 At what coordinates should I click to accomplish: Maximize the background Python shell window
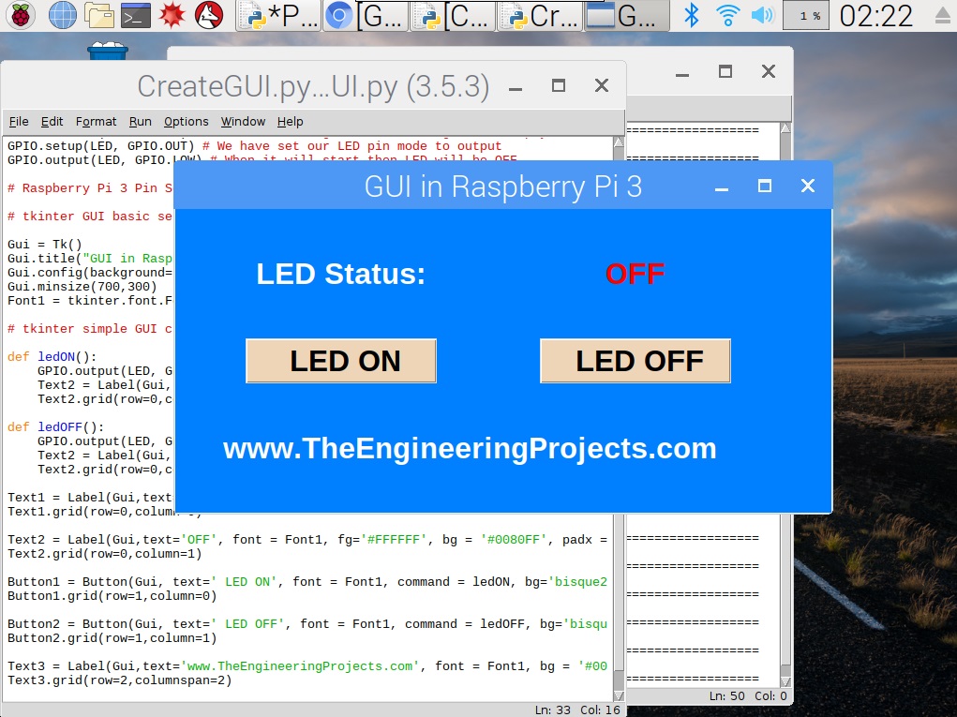coord(725,72)
